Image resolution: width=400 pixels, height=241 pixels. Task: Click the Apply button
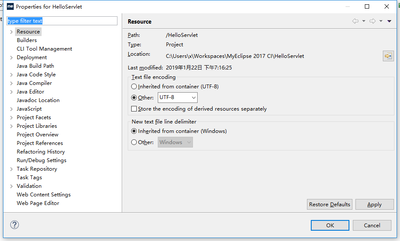click(374, 205)
